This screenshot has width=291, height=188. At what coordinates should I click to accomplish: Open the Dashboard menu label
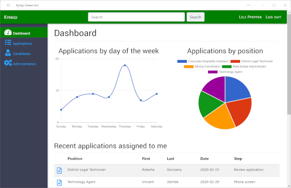pyautogui.click(x=21, y=33)
